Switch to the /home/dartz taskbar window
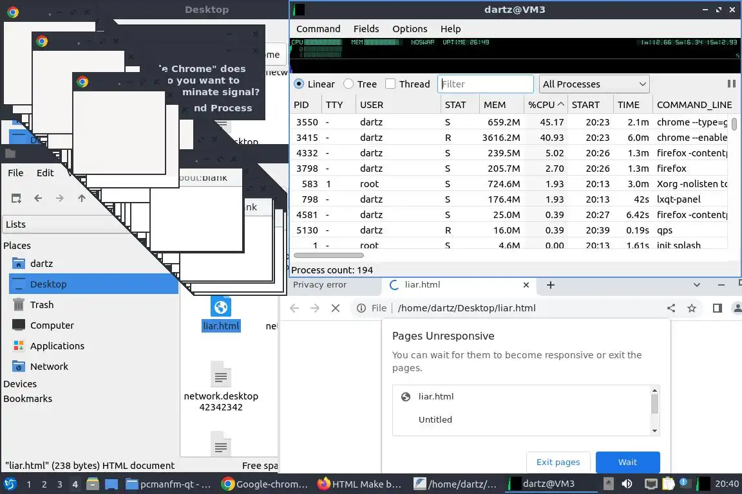This screenshot has width=742, height=494. (456, 484)
